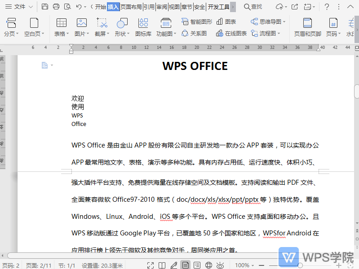Insert a shape with 形状

coord(122,27)
